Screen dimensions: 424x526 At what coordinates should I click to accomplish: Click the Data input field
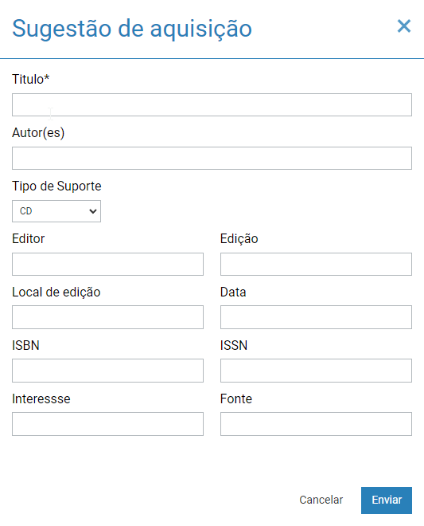(x=316, y=317)
